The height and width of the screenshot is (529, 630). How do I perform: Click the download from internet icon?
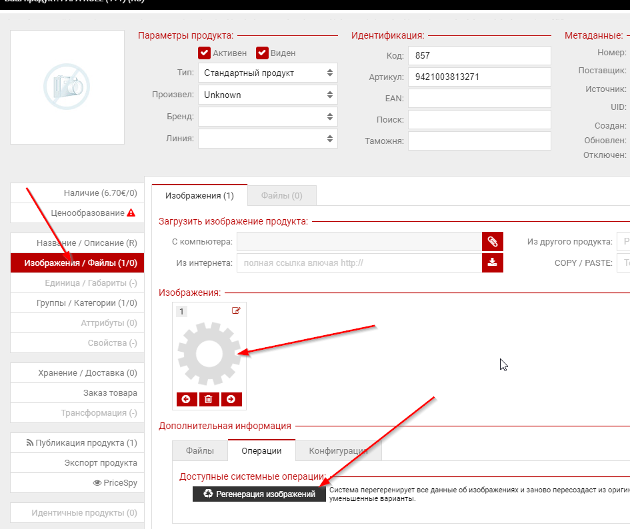click(x=492, y=263)
